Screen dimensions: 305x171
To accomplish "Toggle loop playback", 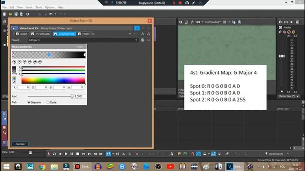I will point(54,154).
